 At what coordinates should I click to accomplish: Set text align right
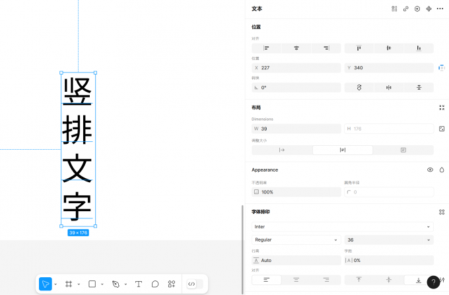(x=326, y=280)
